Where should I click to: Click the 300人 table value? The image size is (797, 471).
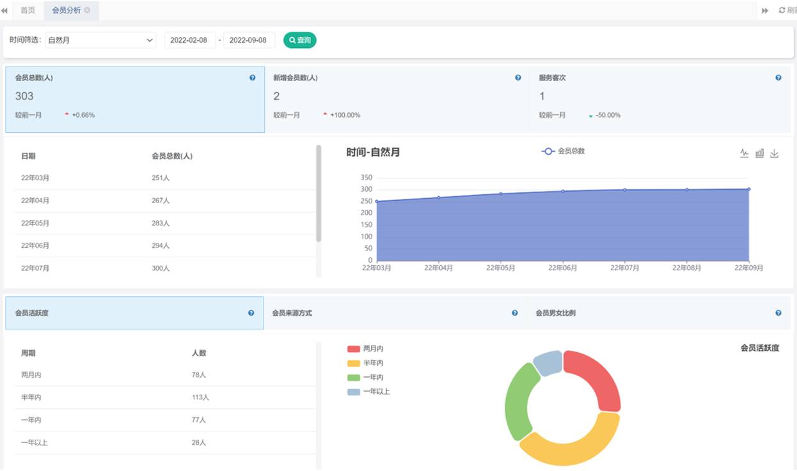(x=161, y=268)
